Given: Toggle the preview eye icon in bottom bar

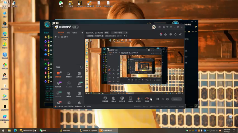Looking at the screenshot, I should tap(162, 99).
